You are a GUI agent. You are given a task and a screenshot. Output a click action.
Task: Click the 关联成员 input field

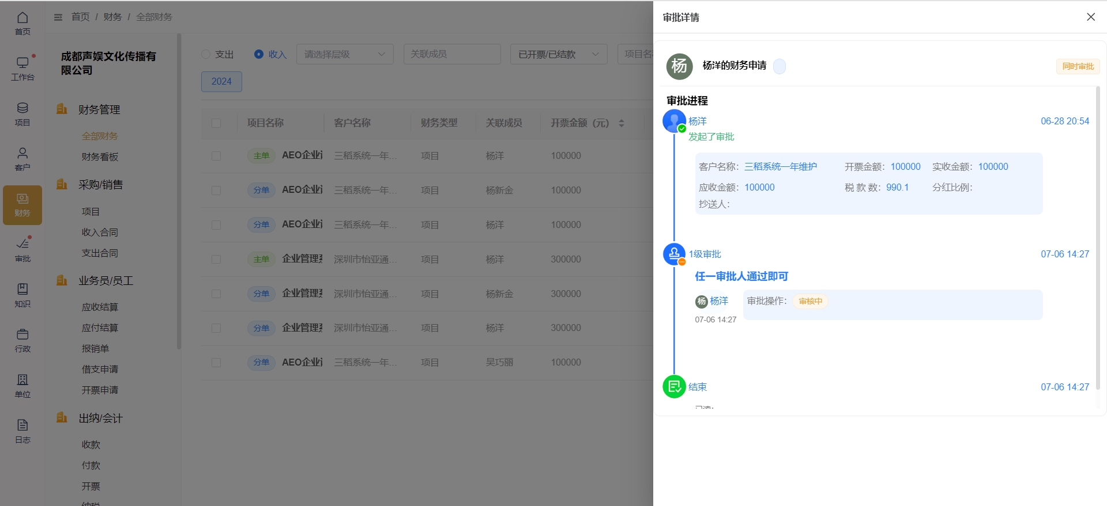pos(452,54)
